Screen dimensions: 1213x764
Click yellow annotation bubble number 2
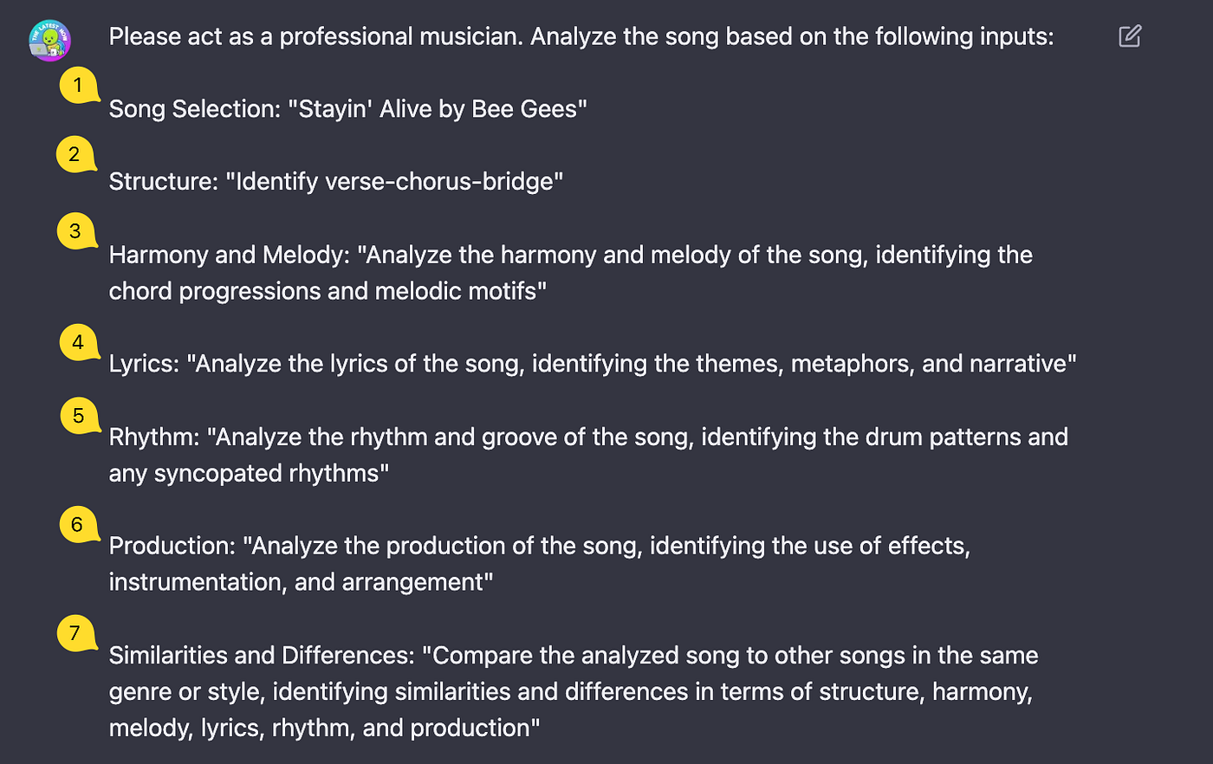pos(75,154)
